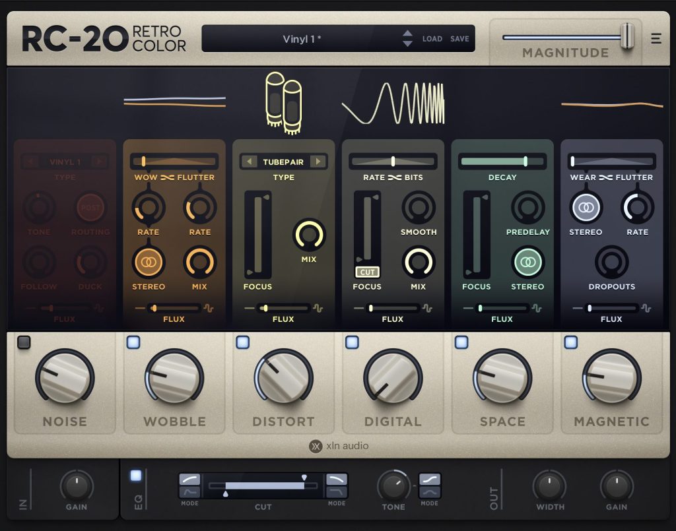
Task: Toggle the Magnetic module power button
Action: pyautogui.click(x=571, y=342)
